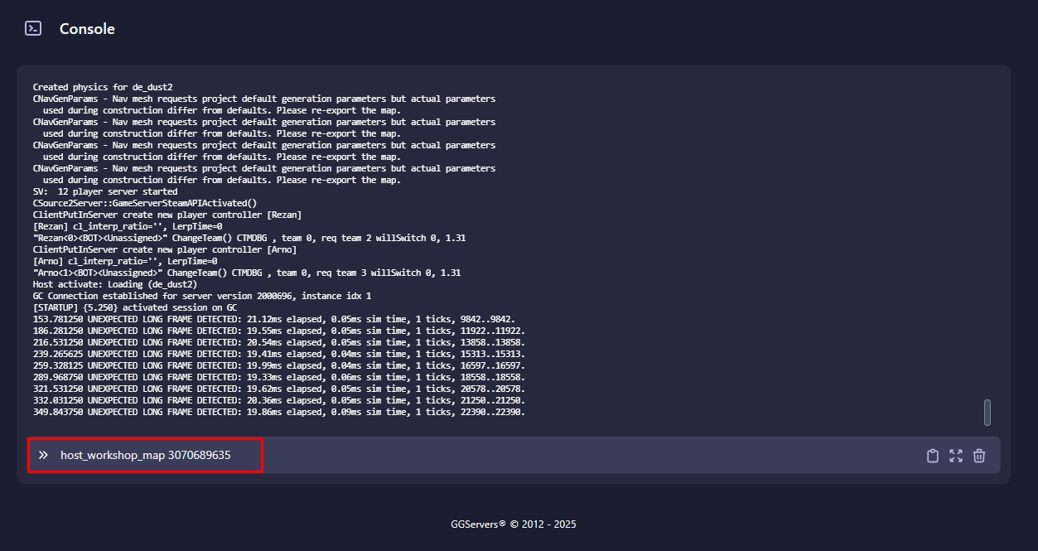Click the 'Arno<1><BOT><Unassigned>' ChangeTeam line
Screen dimensions: 1038x551
[247, 273]
